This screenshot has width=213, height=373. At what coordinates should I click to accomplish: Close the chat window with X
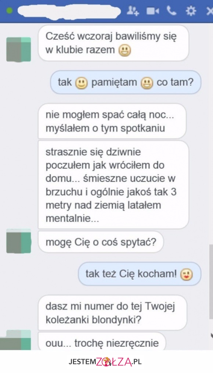(x=210, y=11)
